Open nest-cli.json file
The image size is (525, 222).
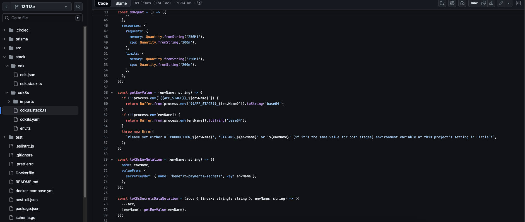(x=27, y=200)
